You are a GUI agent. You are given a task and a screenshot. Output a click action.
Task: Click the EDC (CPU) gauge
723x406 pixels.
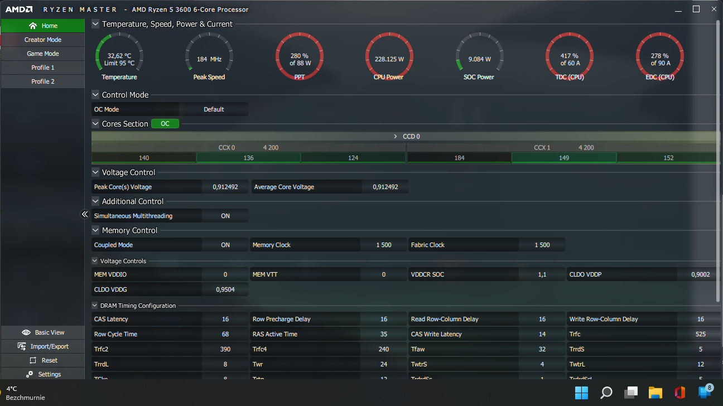point(660,56)
